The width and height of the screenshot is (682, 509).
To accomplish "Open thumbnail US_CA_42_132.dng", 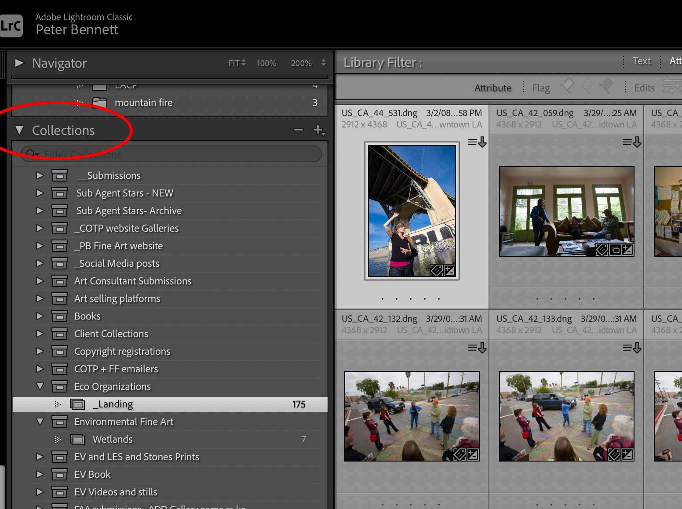I will pyautogui.click(x=412, y=416).
